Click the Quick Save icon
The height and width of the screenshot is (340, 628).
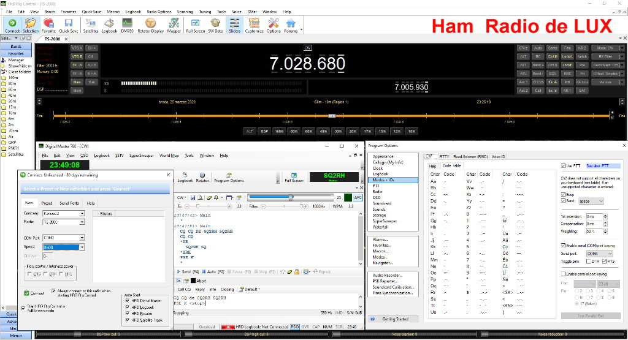coord(69,25)
